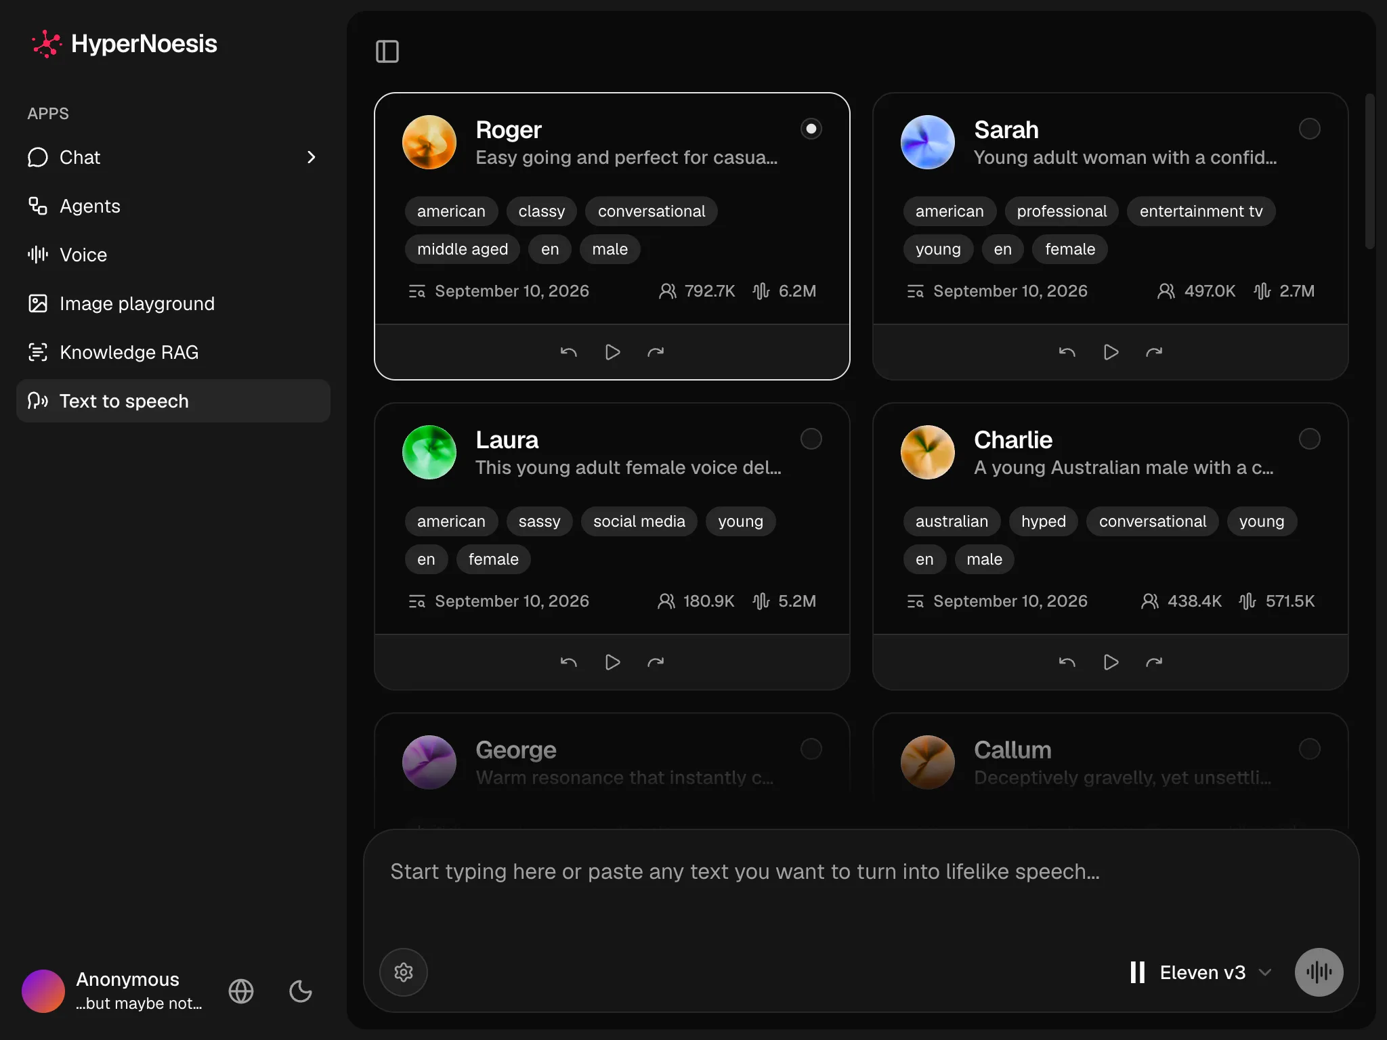Skip back in Laura's preview
The height and width of the screenshot is (1040, 1387).
569,662
